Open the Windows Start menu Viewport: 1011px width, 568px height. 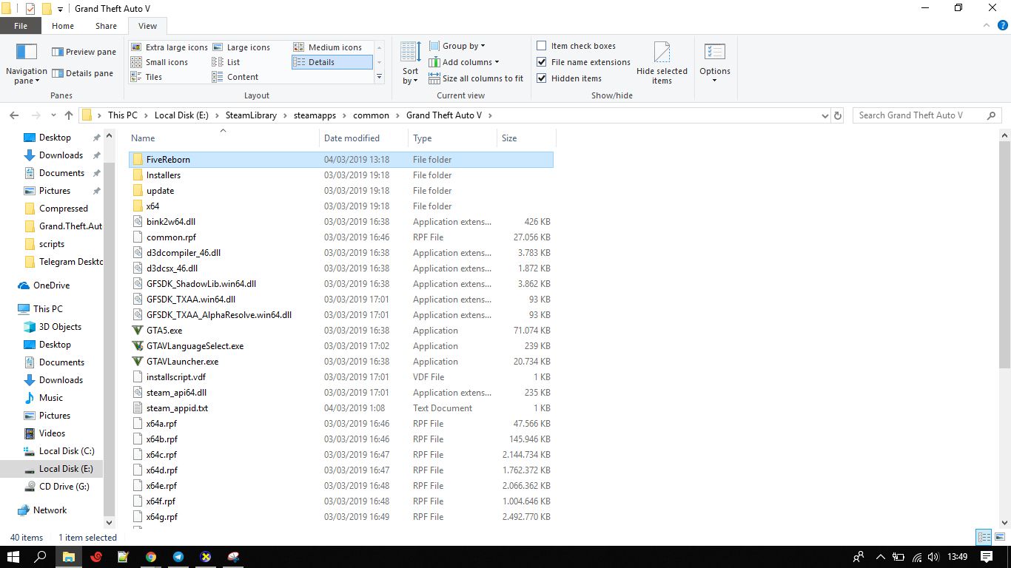13,557
